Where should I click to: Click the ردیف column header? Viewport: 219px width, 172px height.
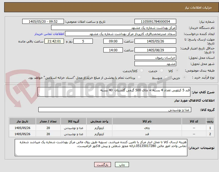(x=210, y=121)
